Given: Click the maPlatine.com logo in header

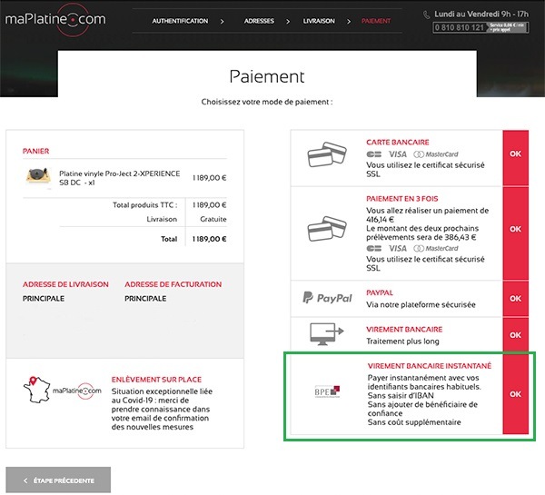Looking at the screenshot, I should coord(53,20).
